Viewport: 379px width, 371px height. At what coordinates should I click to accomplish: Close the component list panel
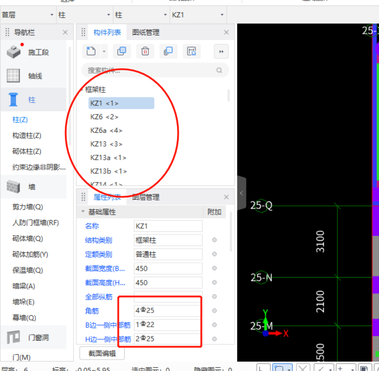(x=226, y=32)
